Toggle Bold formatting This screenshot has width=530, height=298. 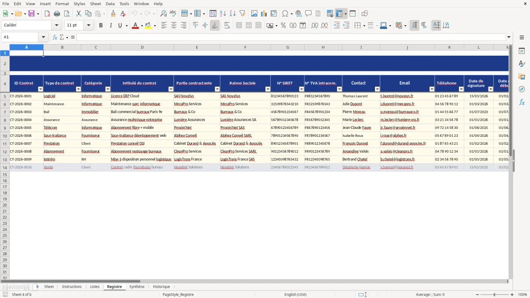click(x=101, y=26)
